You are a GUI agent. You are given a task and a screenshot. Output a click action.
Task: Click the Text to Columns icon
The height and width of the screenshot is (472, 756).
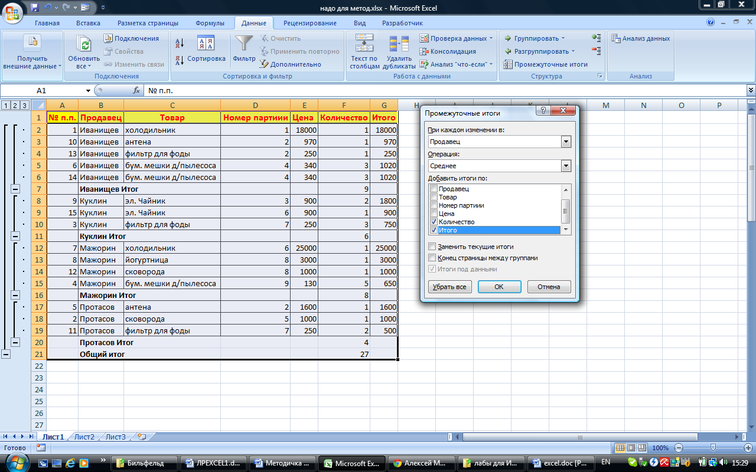pos(364,45)
